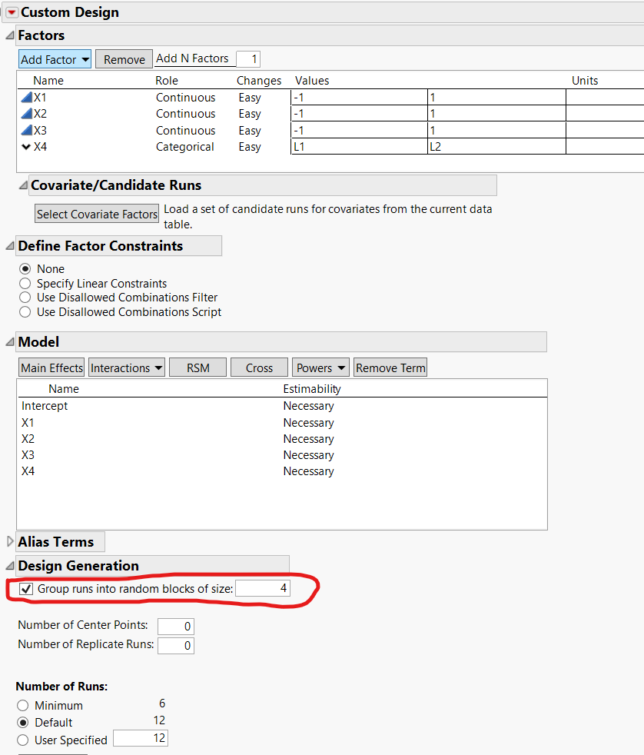Click the Number of Center Points field

coord(176,627)
